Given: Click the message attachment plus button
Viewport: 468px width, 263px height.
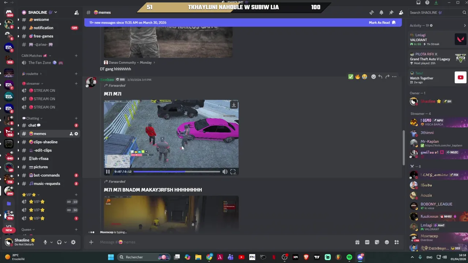Looking at the screenshot, I should tap(91, 242).
